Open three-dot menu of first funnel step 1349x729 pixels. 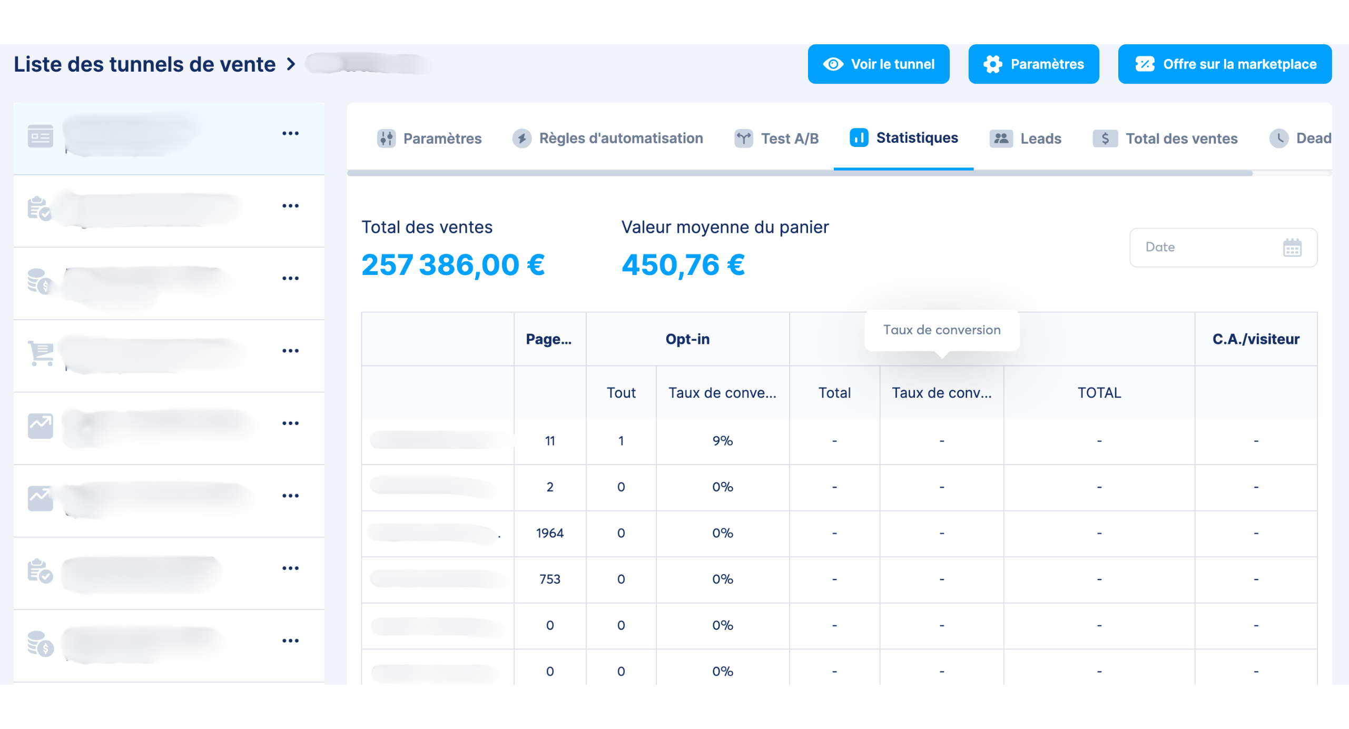pyautogui.click(x=290, y=134)
